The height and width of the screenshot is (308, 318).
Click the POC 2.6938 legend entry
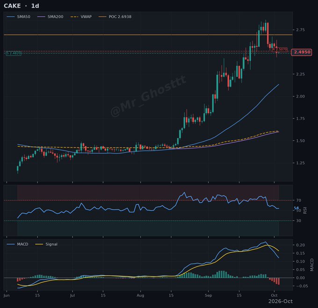click(x=115, y=17)
